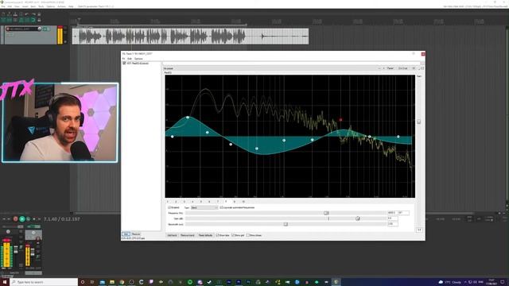Viewport: 509px width, 286px height.
Task: Open the ReaEQ preset dropdown
Action: pos(271,68)
